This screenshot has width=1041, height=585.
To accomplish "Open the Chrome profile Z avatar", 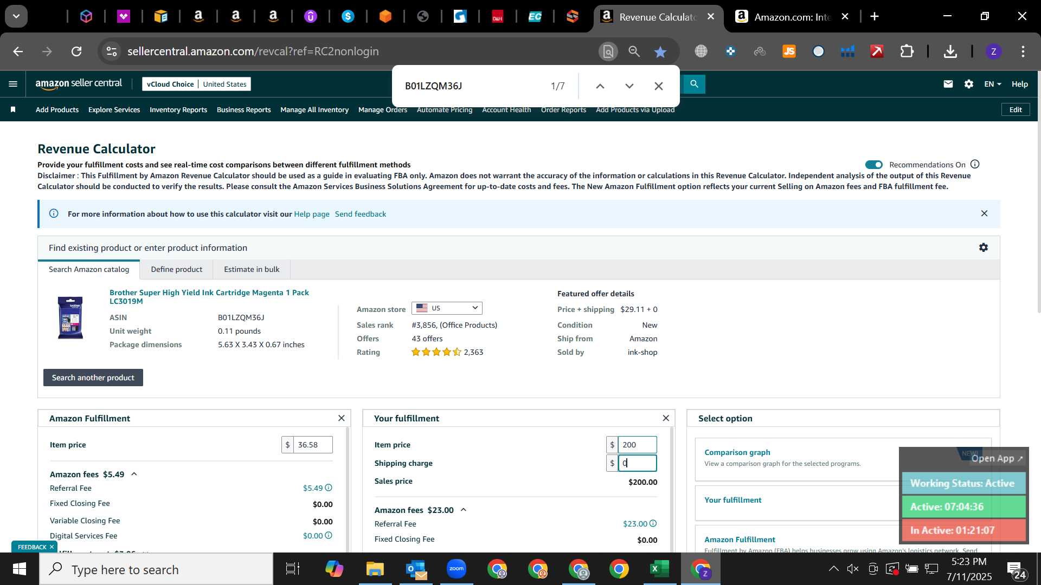I will pos(993,51).
